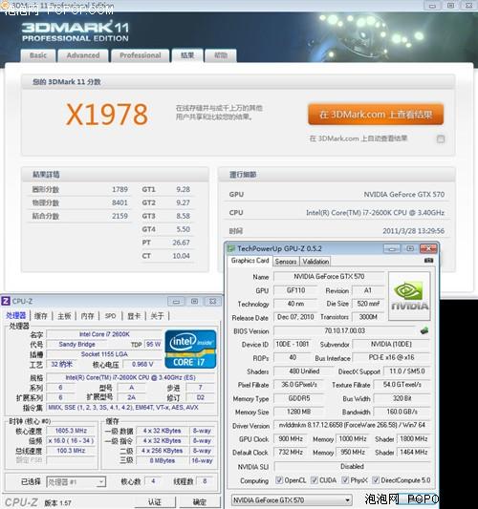Screen dimensions: 478x509
Task: Click the GT1 result 9.28
Action: tap(183, 190)
